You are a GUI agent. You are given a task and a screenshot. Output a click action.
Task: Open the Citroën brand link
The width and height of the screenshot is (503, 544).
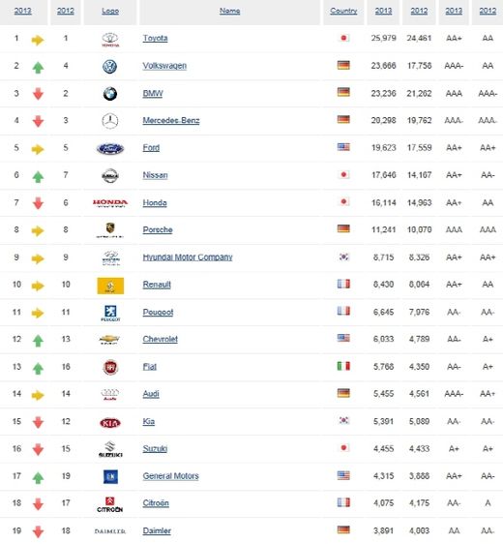[x=156, y=503]
